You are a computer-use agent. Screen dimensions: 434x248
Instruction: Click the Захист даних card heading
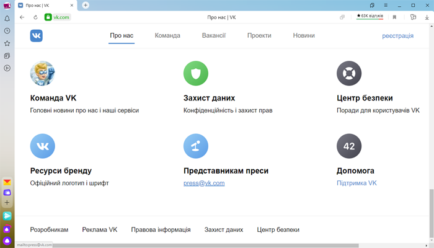[x=210, y=98]
